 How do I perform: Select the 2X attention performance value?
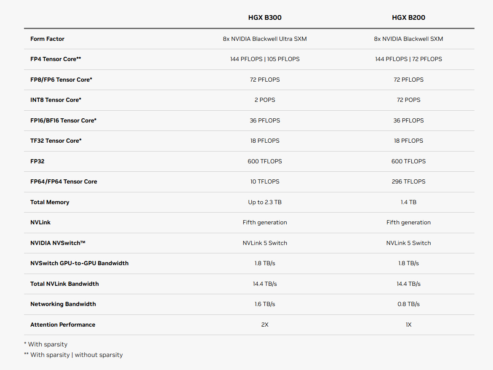[x=265, y=325]
